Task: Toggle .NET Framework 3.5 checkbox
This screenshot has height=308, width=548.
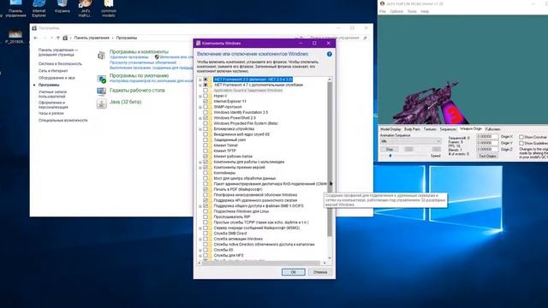Action: tap(205, 80)
